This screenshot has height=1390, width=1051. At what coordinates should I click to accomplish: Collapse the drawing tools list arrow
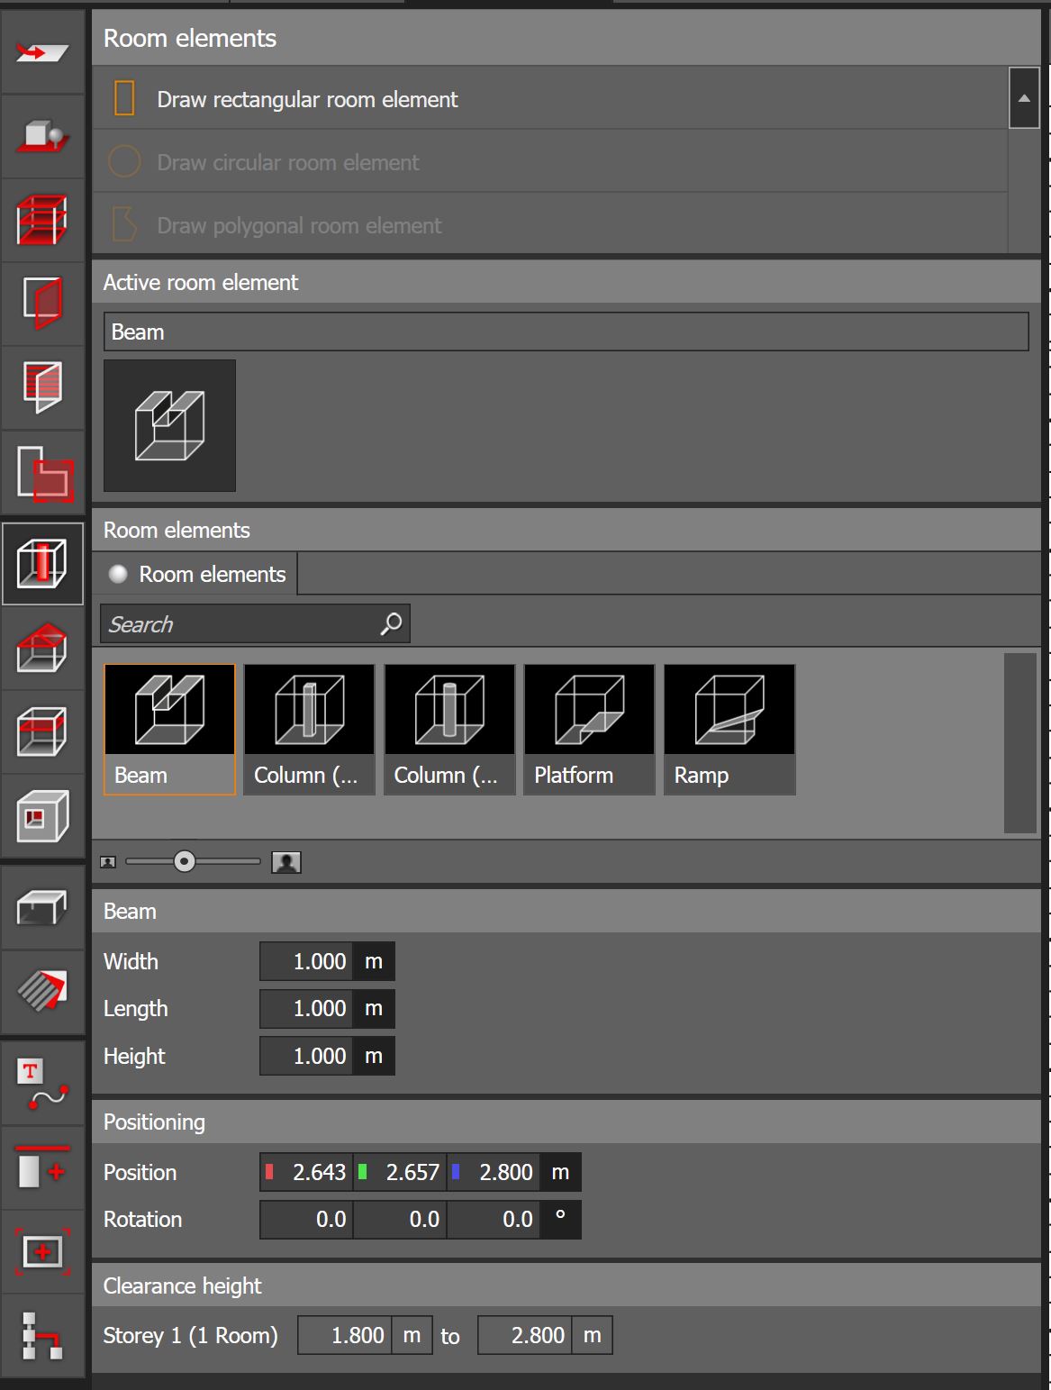pyautogui.click(x=1024, y=97)
